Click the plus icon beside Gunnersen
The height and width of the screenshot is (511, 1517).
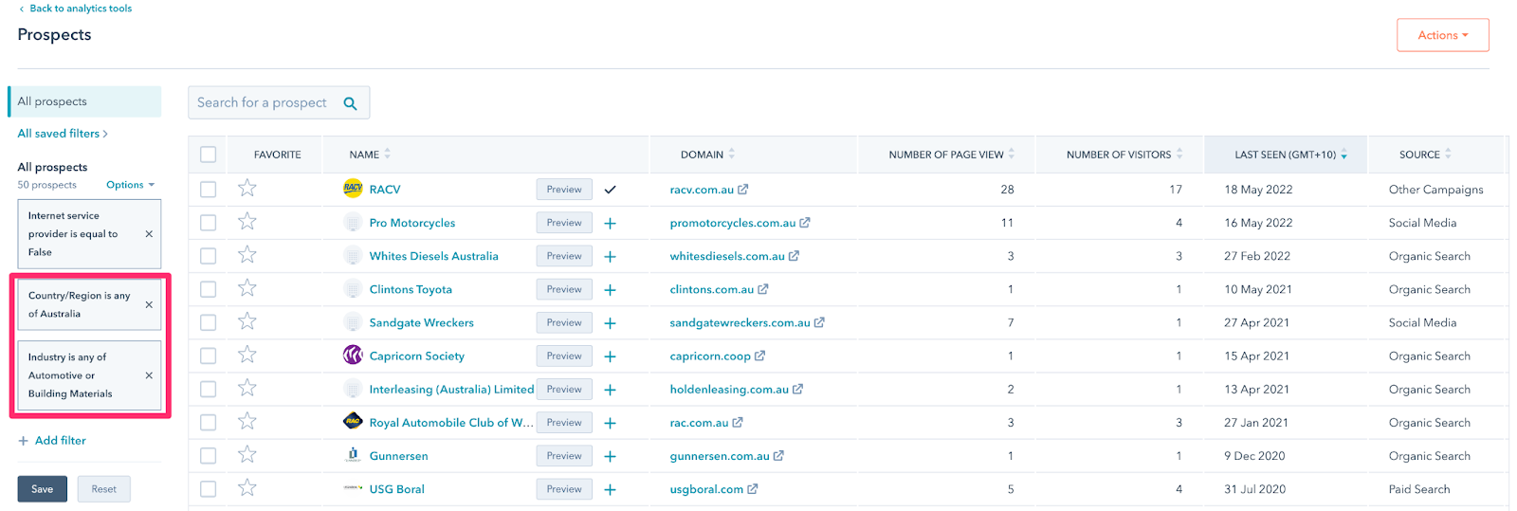coord(611,456)
